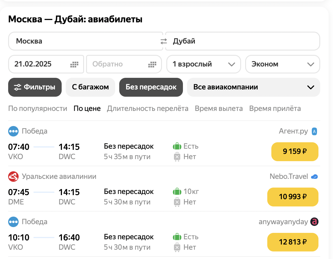Expand the 1 взрослый passengers selector
Viewport: 333px width, 259px height.
pos(203,64)
